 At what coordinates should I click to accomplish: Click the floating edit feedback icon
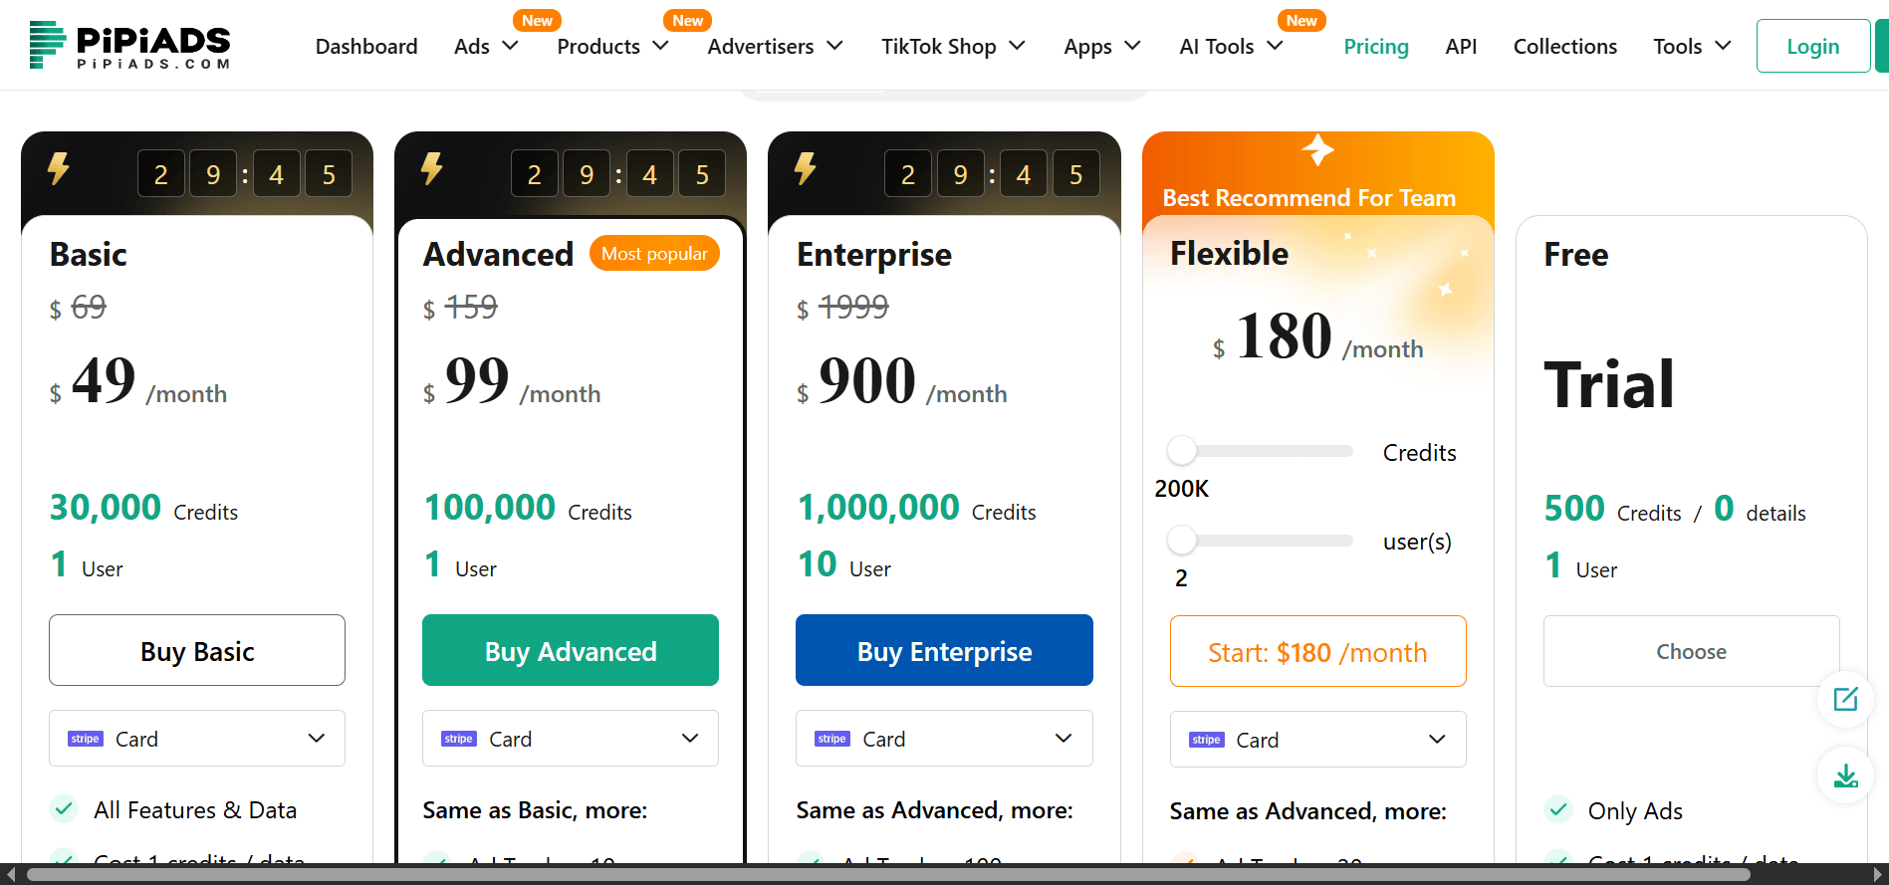[1845, 699]
